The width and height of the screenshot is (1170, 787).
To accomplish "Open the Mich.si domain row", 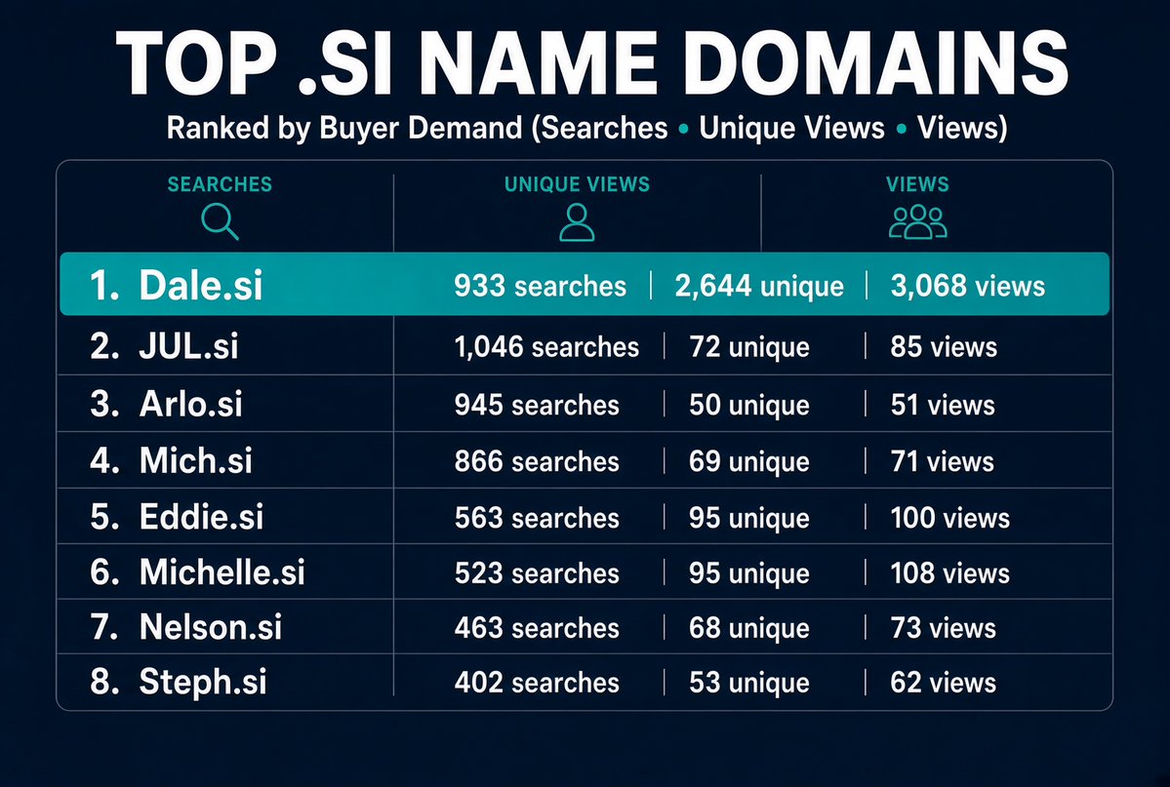I will (585, 460).
